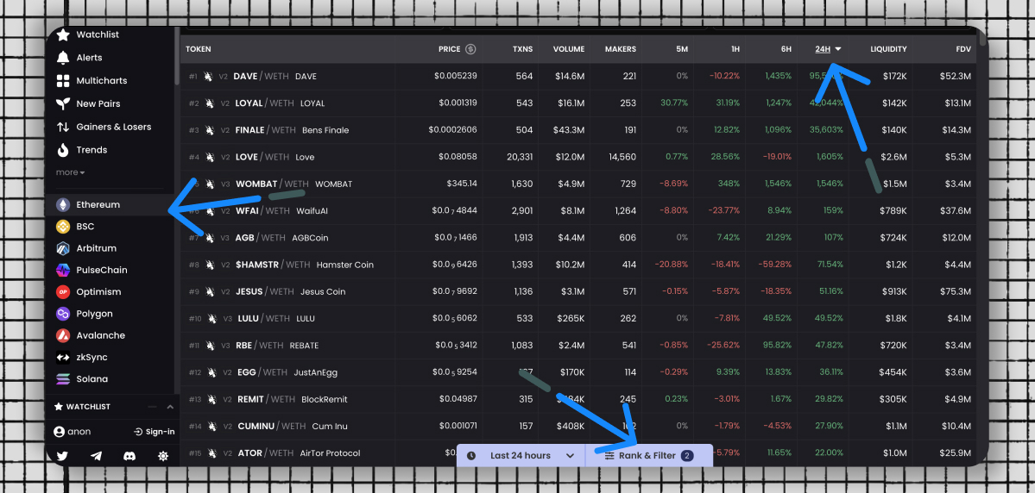Sort by the MAKERS column header

pyautogui.click(x=621, y=49)
